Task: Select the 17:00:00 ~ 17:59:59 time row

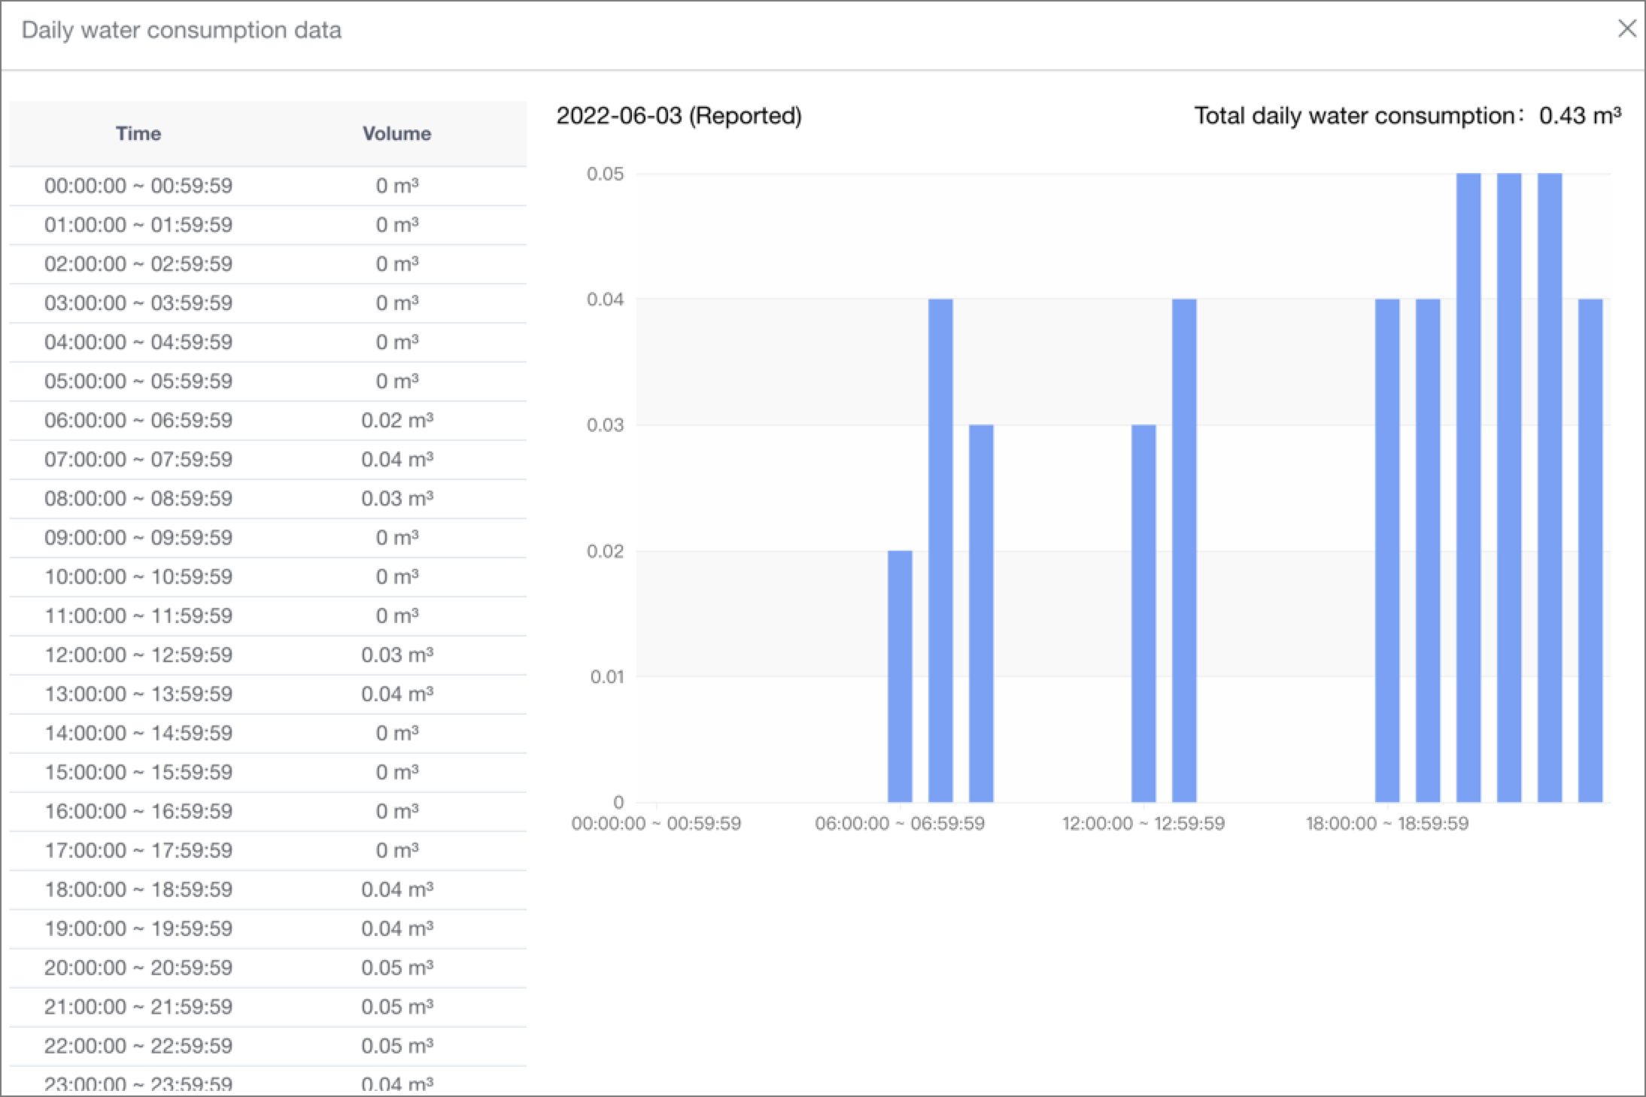Action: (x=268, y=851)
